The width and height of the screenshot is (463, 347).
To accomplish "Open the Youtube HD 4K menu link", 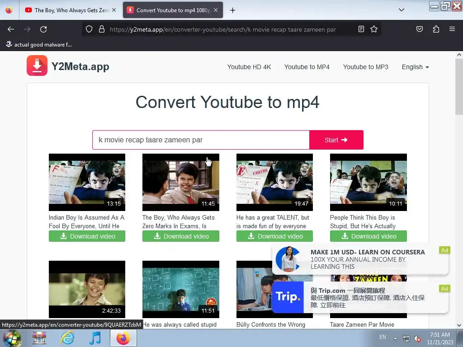I will click(249, 67).
